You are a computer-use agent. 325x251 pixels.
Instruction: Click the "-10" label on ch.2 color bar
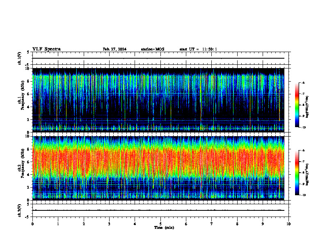click(304, 195)
